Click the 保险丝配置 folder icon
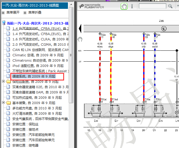The width and height of the screenshot is (179, 148). coord(9,81)
